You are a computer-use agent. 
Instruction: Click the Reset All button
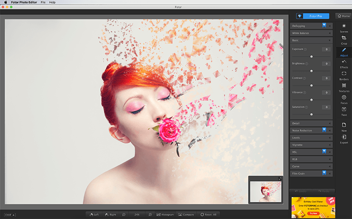pos(208,214)
